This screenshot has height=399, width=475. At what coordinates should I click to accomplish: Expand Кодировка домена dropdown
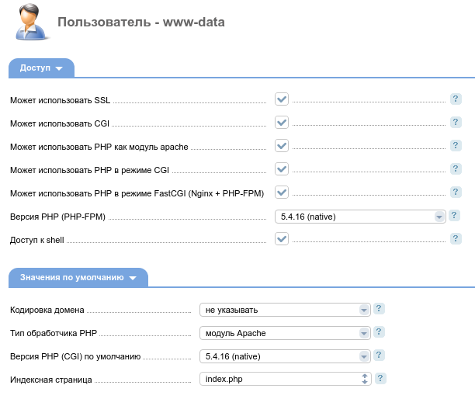[x=284, y=310]
